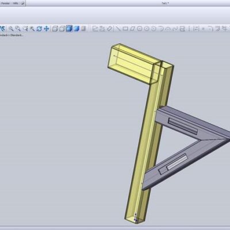Switch to Hidden Lines Visible display

[55, 29]
